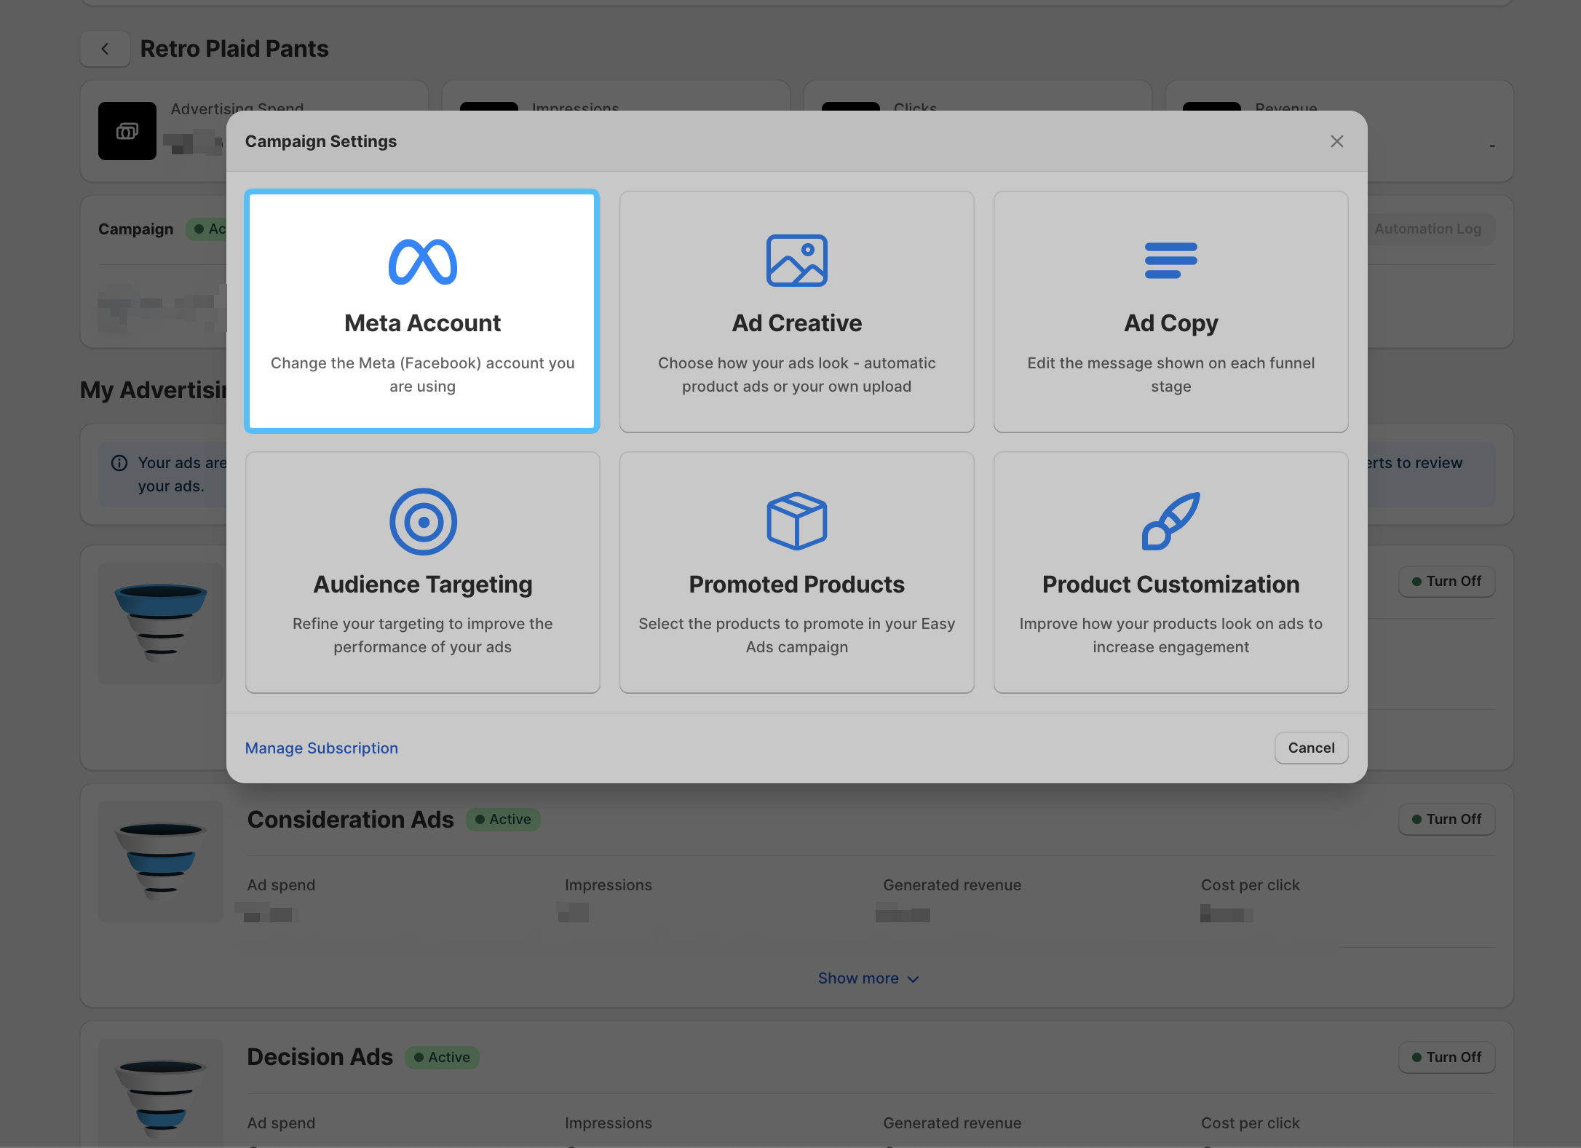Open the Manage Subscription link

coord(321,748)
